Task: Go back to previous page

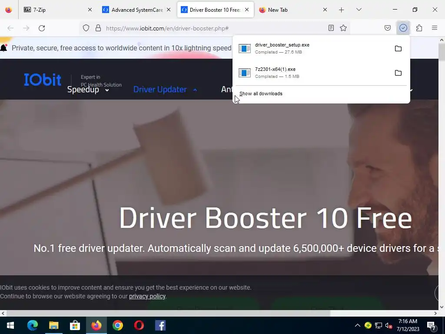Action: click(10, 28)
